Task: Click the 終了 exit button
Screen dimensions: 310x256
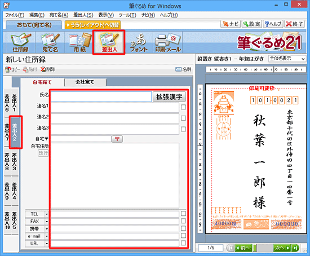Action: 294,24
